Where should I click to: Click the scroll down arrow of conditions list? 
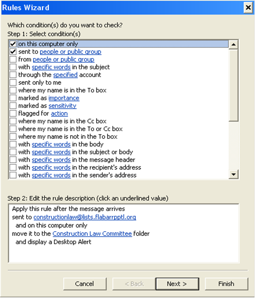click(x=234, y=174)
